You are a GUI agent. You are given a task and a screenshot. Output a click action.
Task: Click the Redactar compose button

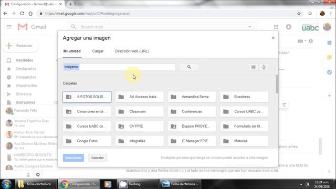20,46
